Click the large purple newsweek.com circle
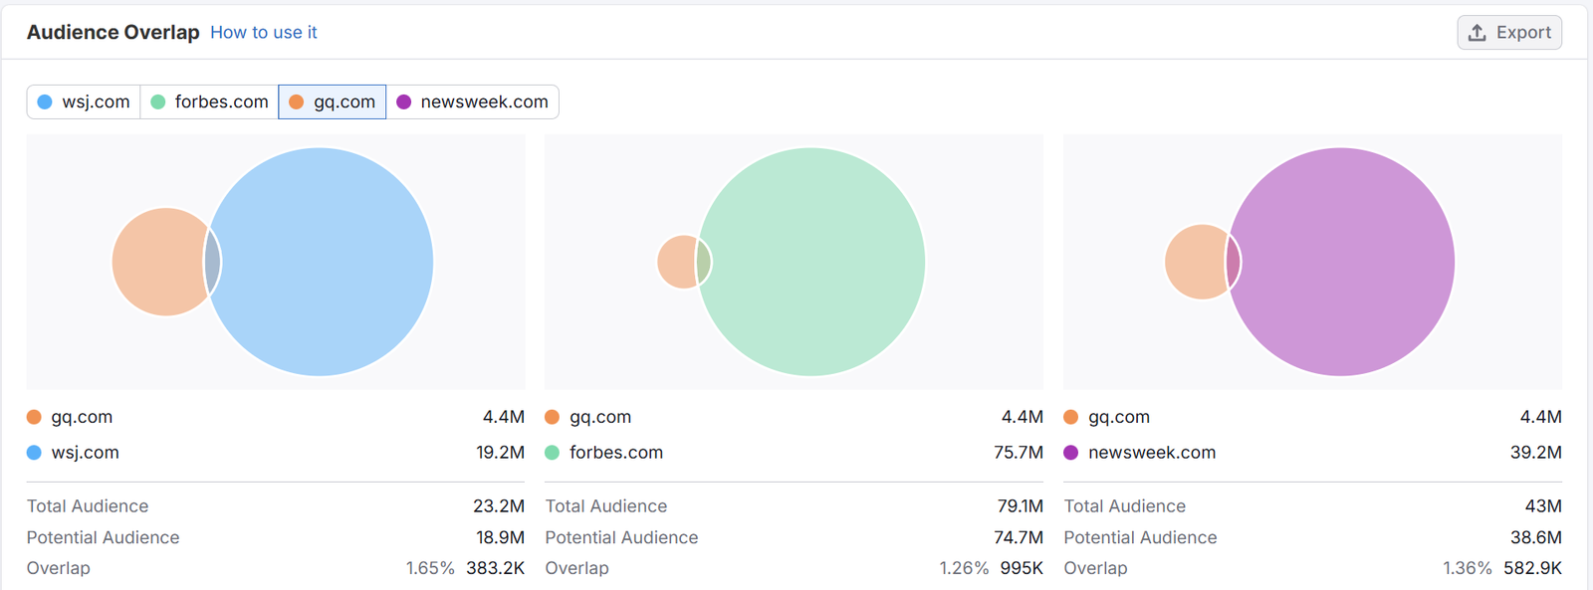This screenshot has width=1593, height=590. 1349,262
